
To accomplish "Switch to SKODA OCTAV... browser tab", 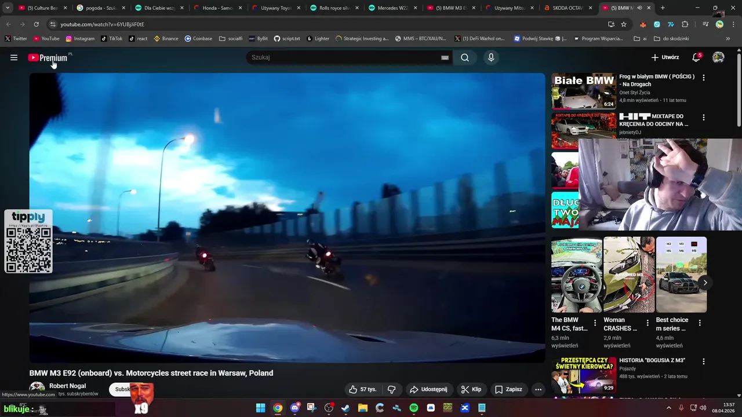I will click(x=568, y=8).
